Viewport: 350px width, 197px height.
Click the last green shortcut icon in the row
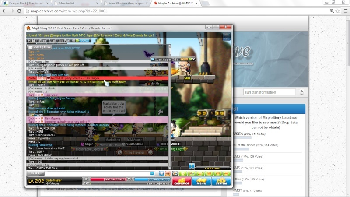[226, 173]
